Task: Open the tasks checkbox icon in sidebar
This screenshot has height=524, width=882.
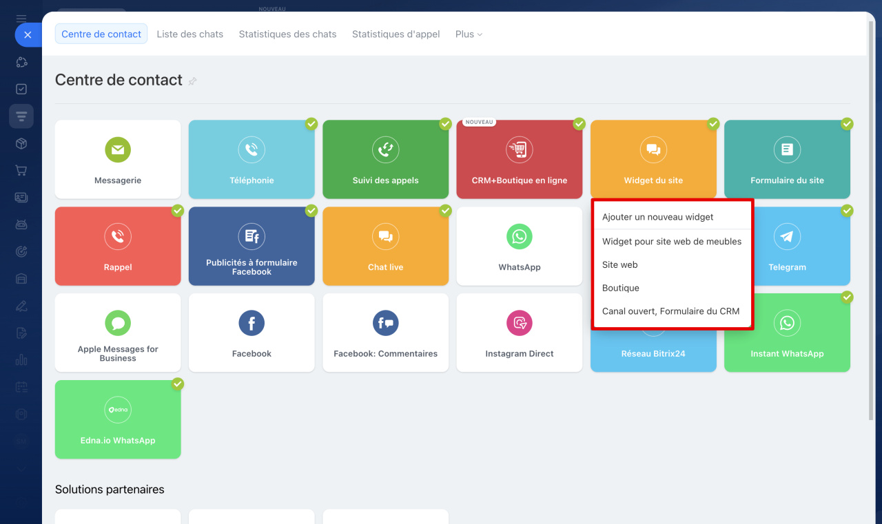Action: point(21,89)
